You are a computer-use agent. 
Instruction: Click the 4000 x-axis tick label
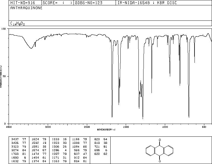point(9,127)
